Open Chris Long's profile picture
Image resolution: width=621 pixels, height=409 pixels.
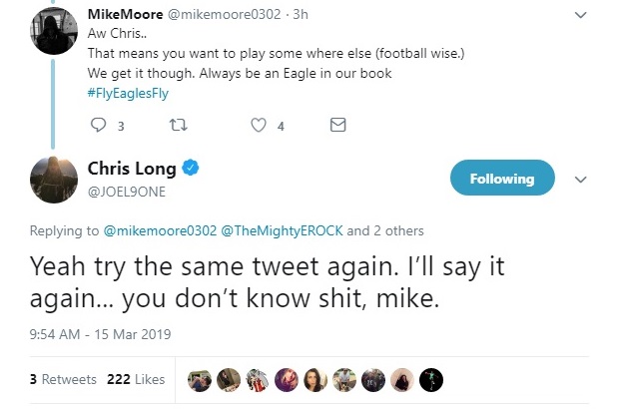[x=50, y=181]
